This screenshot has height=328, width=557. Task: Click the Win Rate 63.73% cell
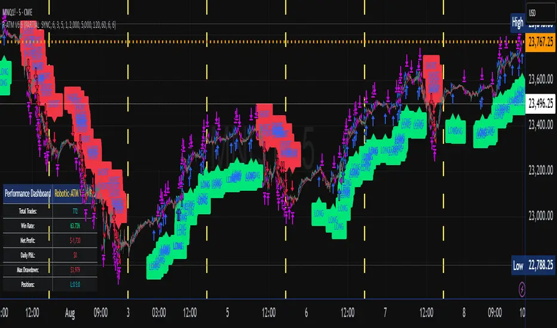coord(75,226)
